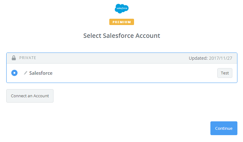Click the orange PREMIUM badge

point(121,22)
